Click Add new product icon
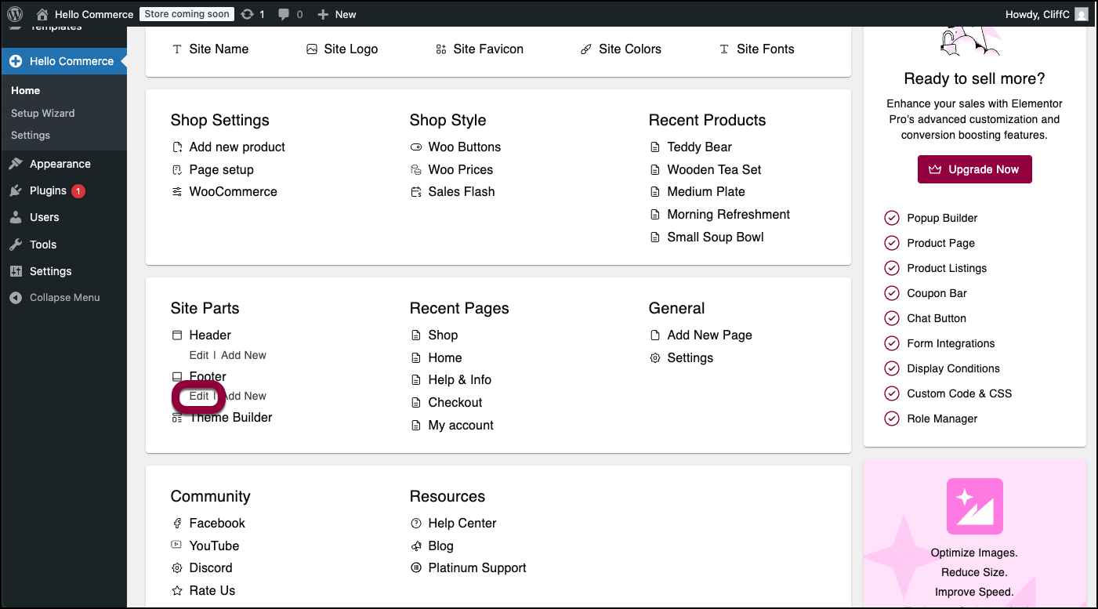 pyautogui.click(x=177, y=147)
